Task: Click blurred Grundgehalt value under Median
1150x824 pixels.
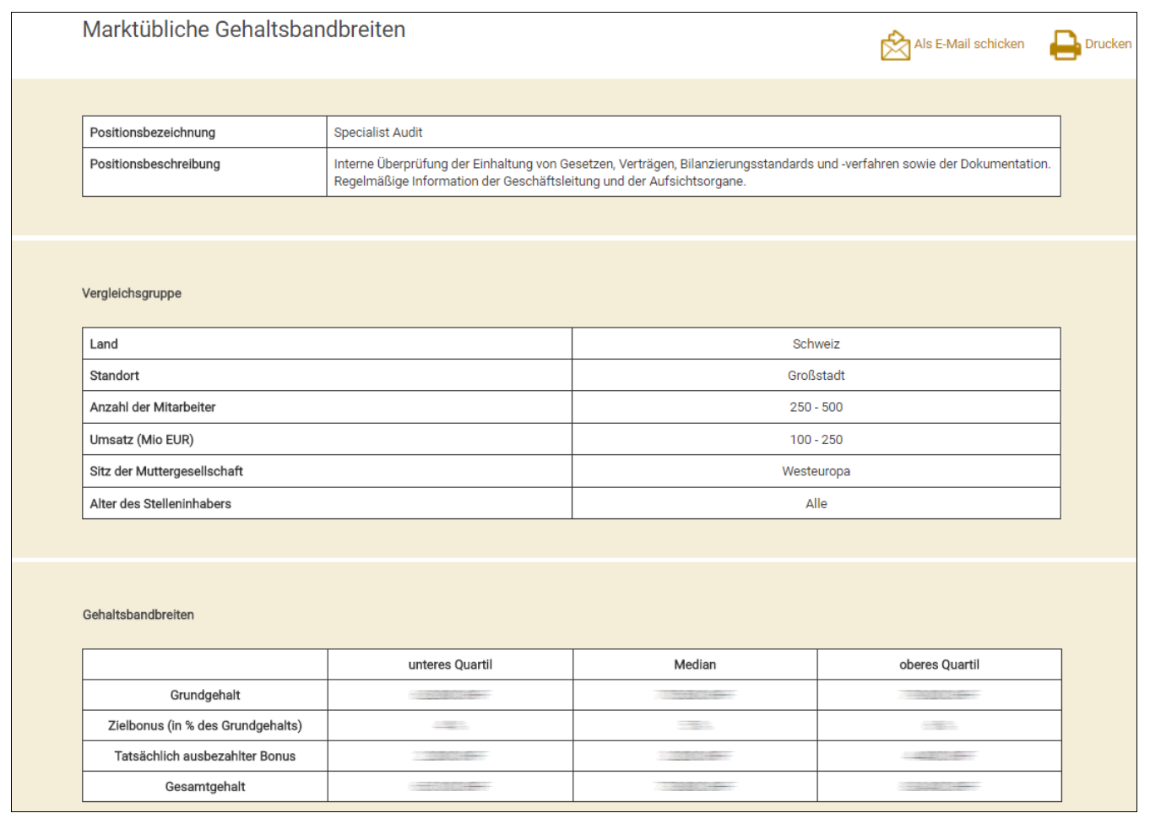Action: [x=695, y=695]
